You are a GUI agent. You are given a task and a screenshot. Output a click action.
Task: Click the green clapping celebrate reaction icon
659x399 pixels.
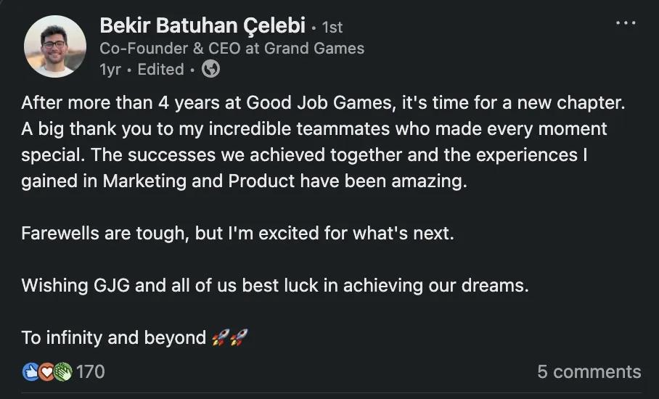tap(62, 372)
